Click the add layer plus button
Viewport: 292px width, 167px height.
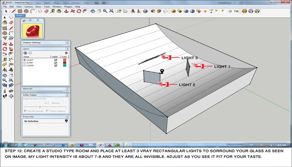25,53
